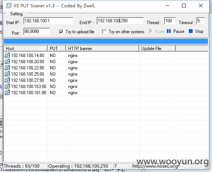Minimize the IIS PUT Scaner window
Image resolution: width=212 pixels, height=172 pixels.
click(x=167, y=5)
